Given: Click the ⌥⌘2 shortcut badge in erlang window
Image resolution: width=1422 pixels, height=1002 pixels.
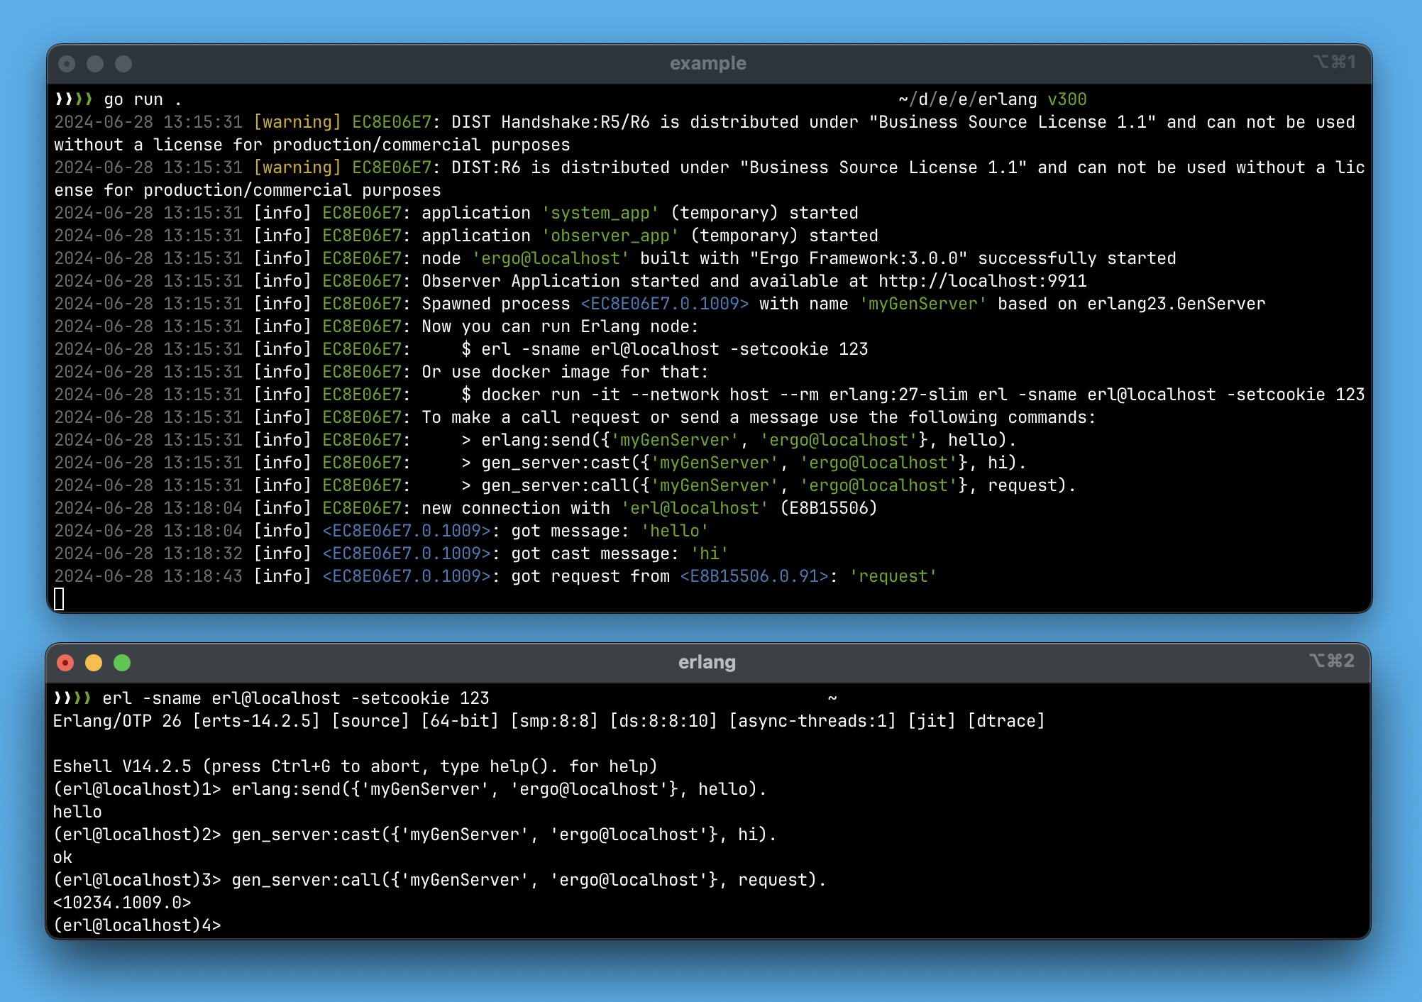Looking at the screenshot, I should click(x=1332, y=661).
